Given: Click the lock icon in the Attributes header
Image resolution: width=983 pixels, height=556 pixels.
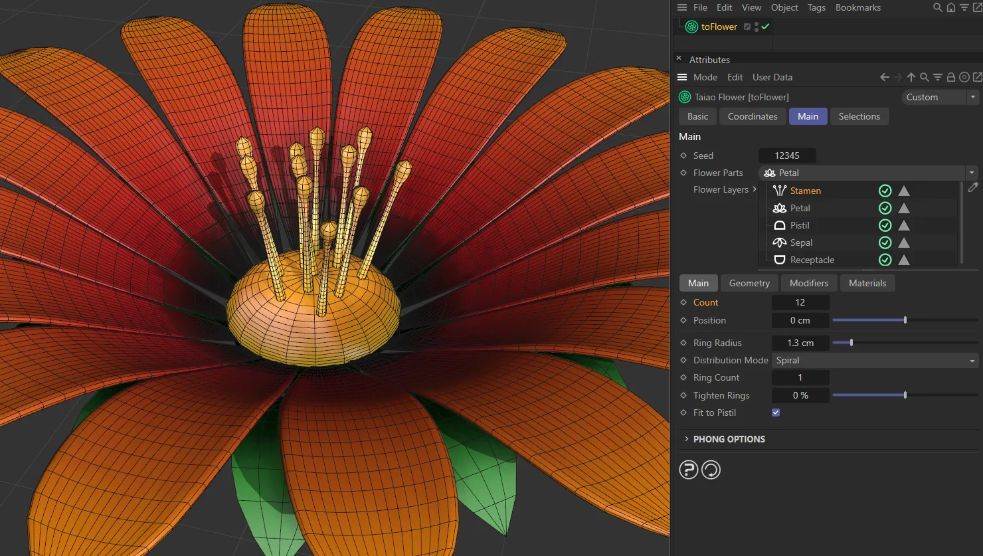Looking at the screenshot, I should click(951, 77).
